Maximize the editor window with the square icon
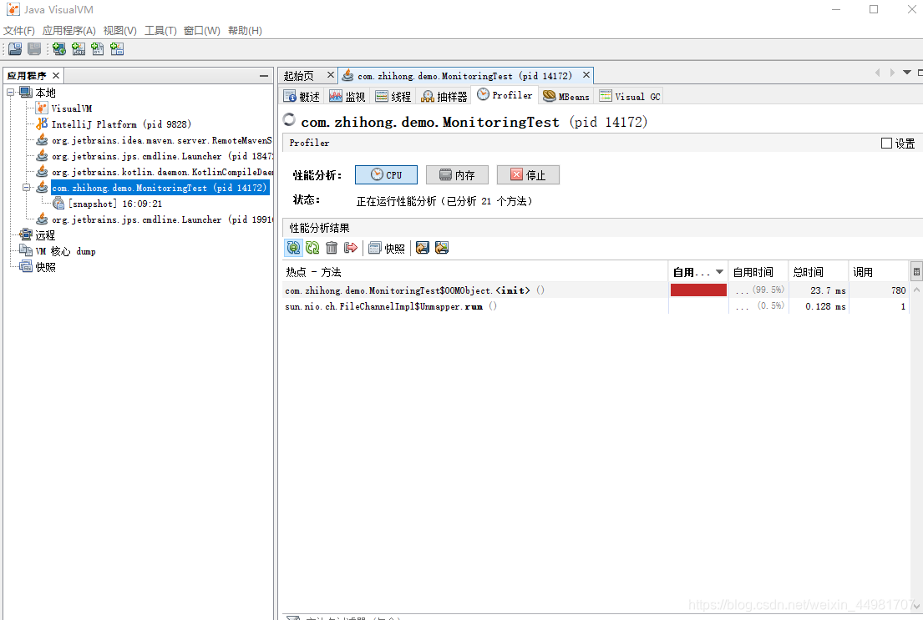 point(920,73)
